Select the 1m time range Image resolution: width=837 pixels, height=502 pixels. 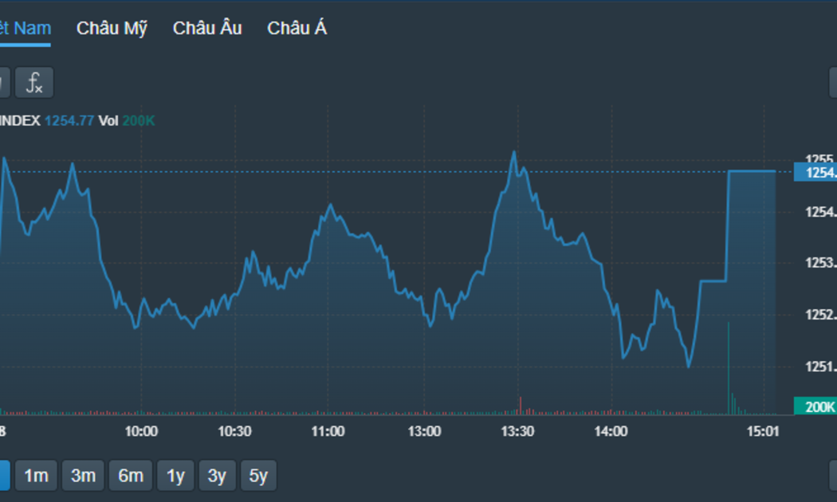pyautogui.click(x=36, y=476)
